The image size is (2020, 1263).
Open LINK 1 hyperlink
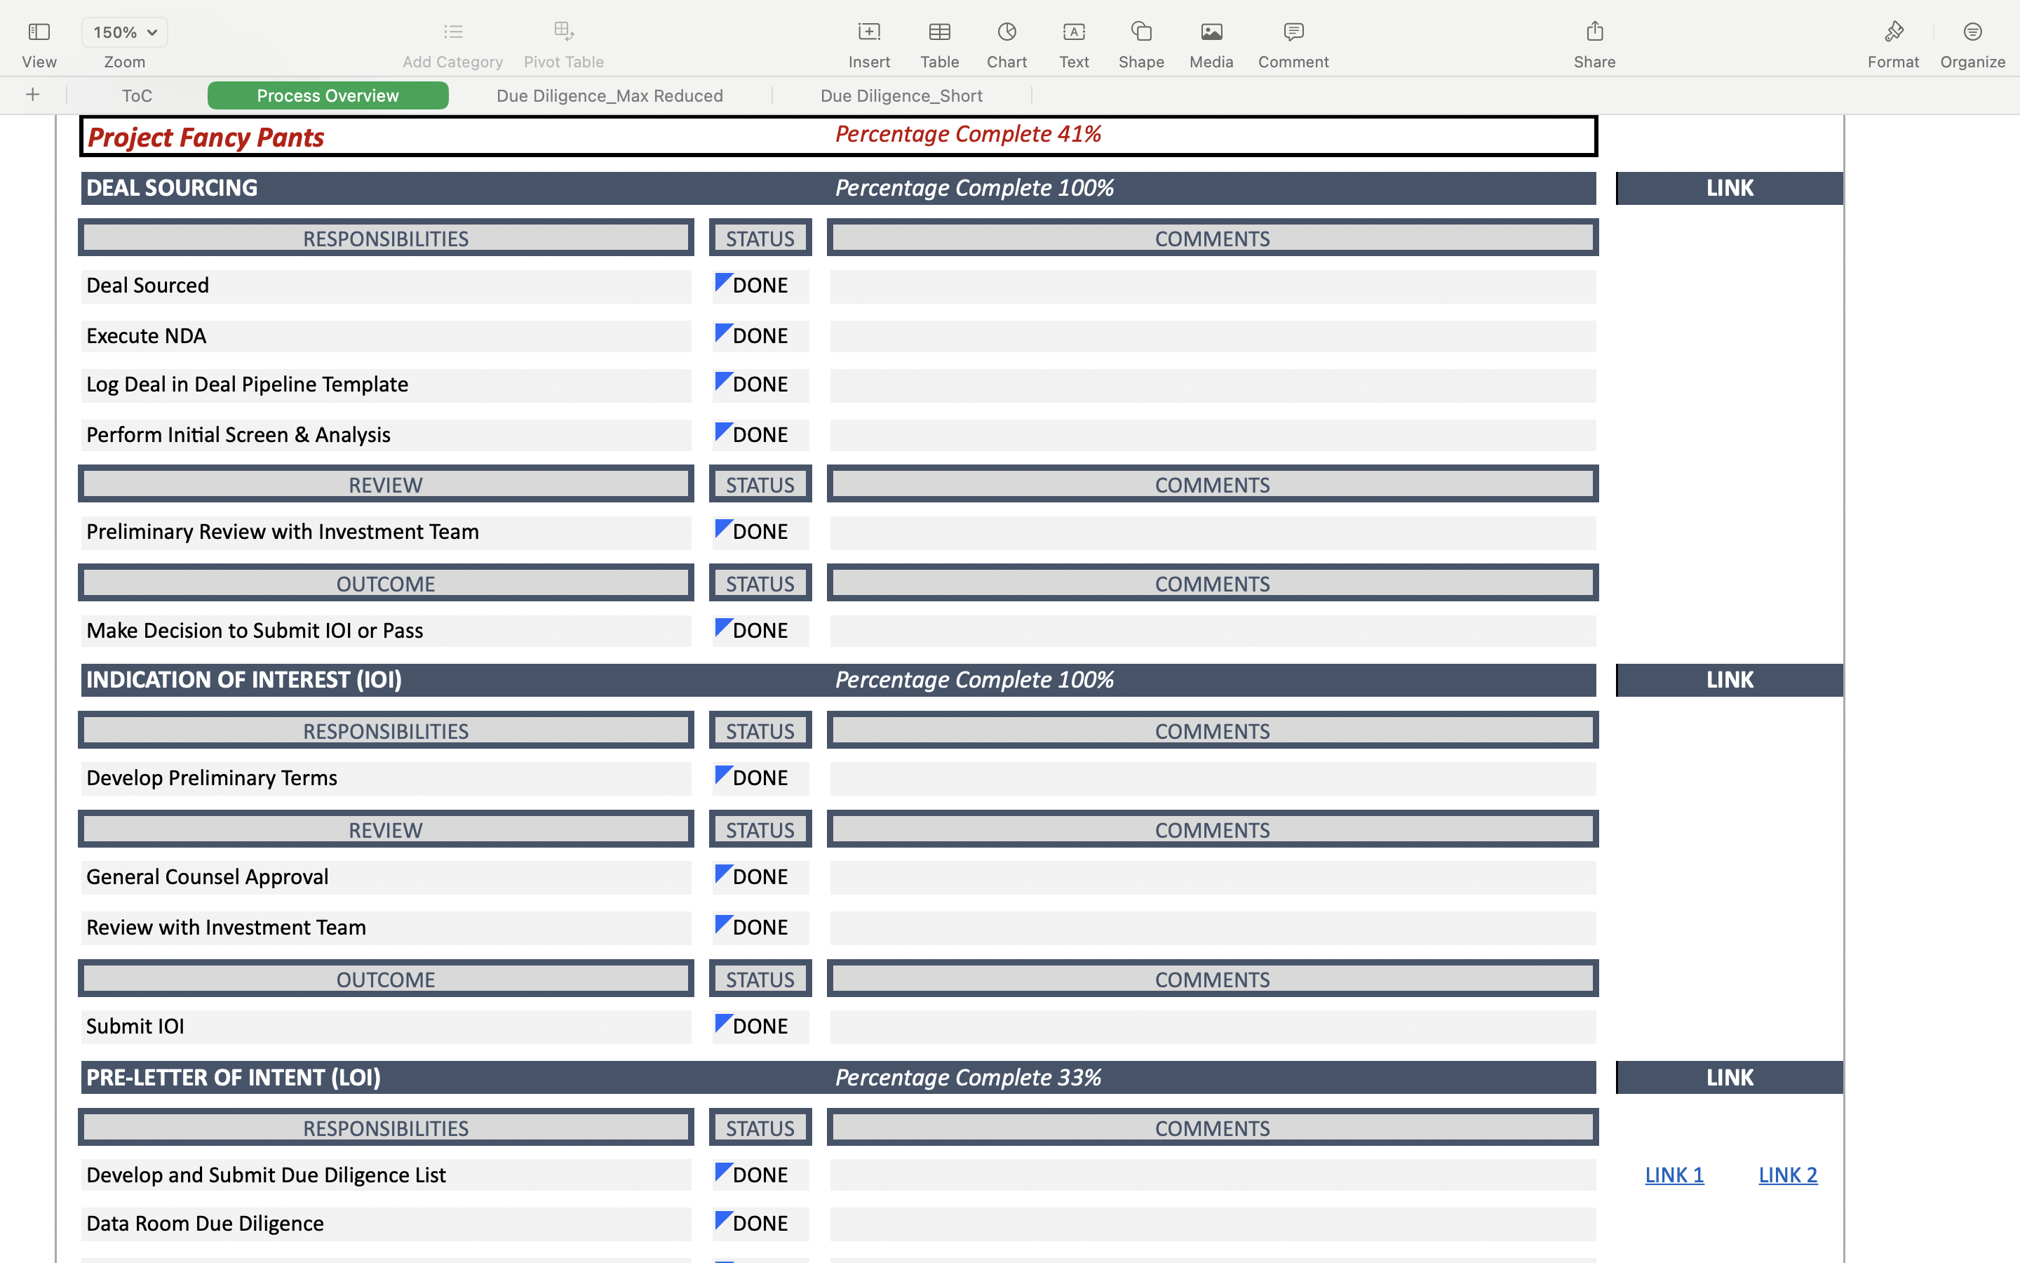[1673, 1174]
